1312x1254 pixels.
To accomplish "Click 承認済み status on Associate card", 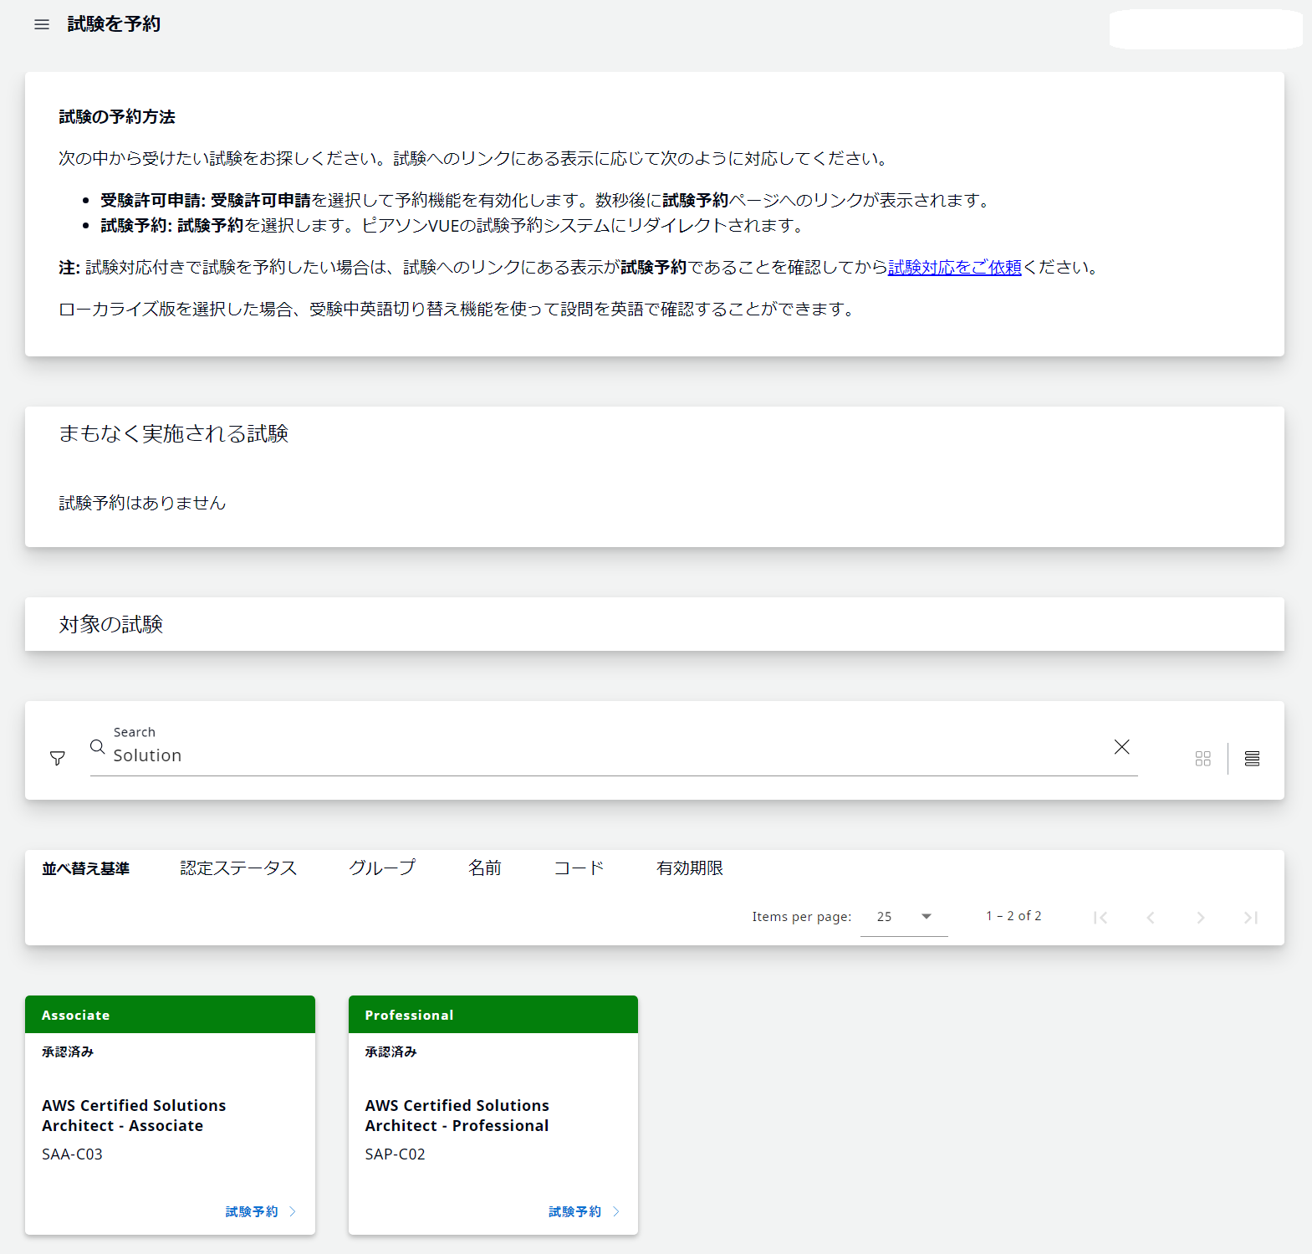I will click(x=68, y=1052).
